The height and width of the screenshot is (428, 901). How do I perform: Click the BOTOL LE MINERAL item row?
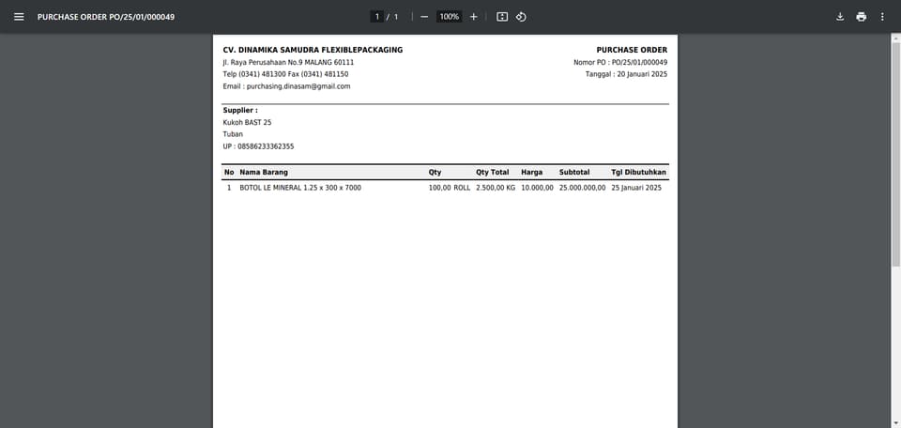(445, 188)
